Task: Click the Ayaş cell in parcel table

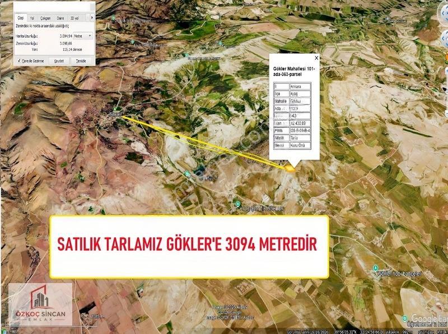Action: click(x=300, y=93)
